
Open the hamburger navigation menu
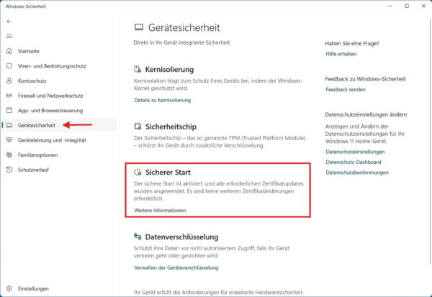point(9,36)
